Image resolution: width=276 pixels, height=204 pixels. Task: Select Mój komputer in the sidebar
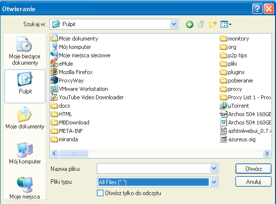coord(25,153)
